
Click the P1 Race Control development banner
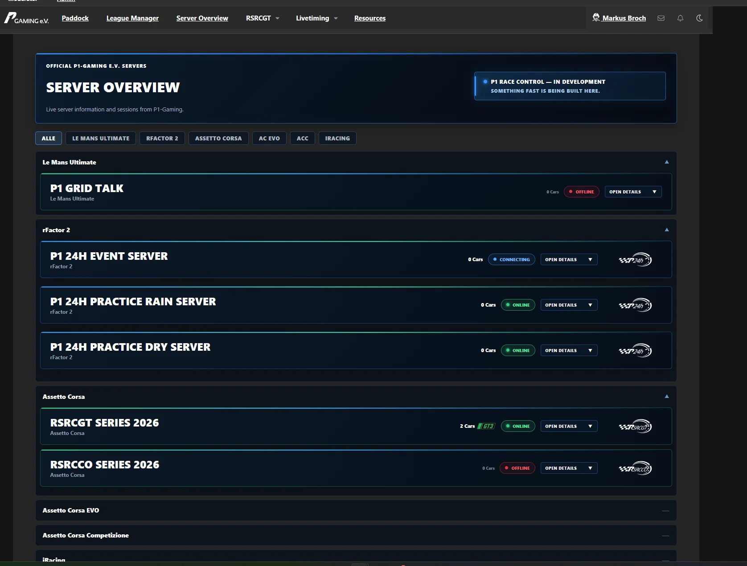(570, 86)
